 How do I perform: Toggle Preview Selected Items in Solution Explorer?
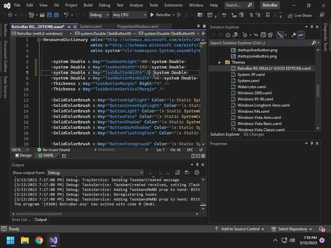(x=301, y=35)
